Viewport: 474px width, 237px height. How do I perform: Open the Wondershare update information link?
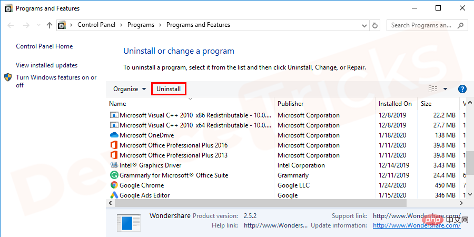coord(417,225)
